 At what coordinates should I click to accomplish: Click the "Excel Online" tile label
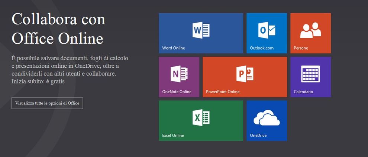173,136
